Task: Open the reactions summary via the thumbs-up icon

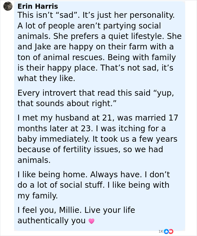Action: (166, 231)
